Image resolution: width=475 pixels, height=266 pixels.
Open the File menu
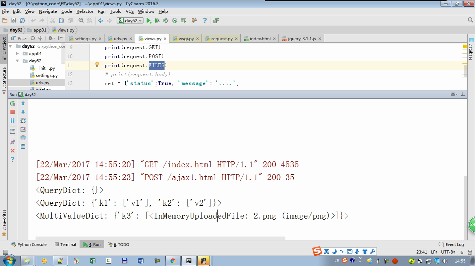tap(5, 11)
